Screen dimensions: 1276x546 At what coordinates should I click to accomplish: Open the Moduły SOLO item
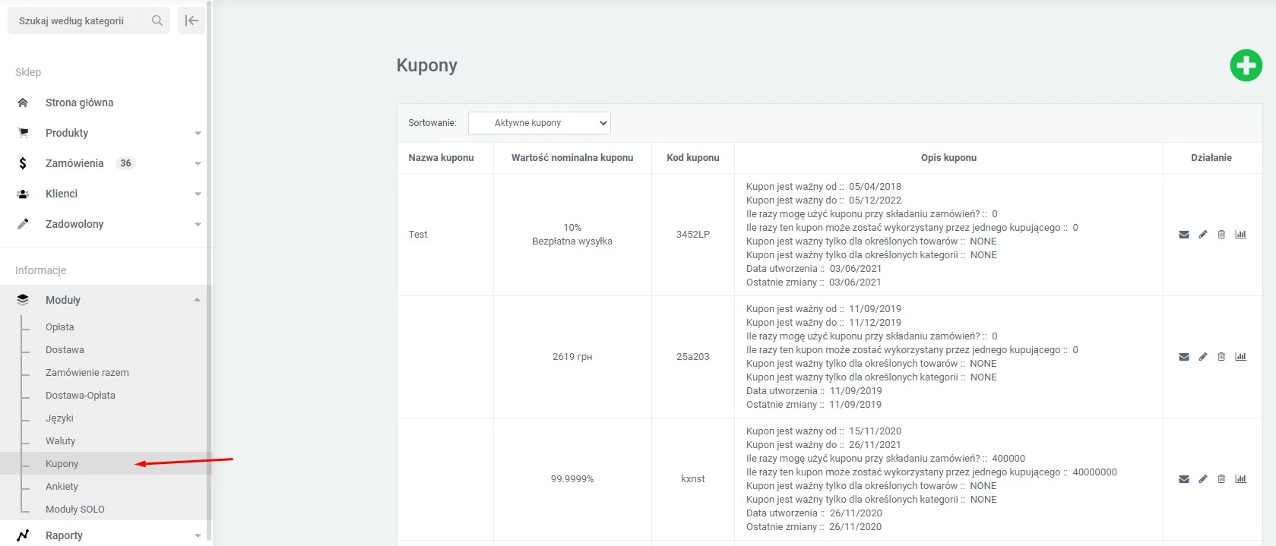pos(75,510)
